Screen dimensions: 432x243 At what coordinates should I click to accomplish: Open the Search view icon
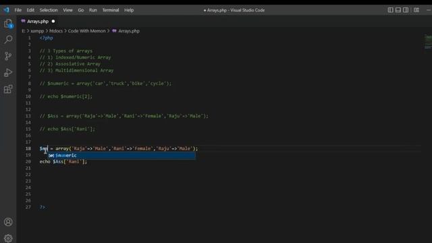pos(8,40)
